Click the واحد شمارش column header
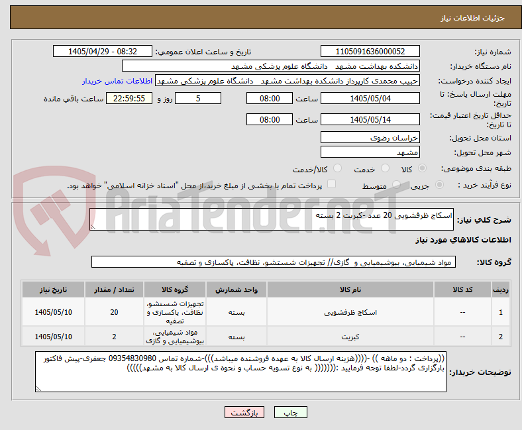The image size is (522, 430). tap(236, 290)
